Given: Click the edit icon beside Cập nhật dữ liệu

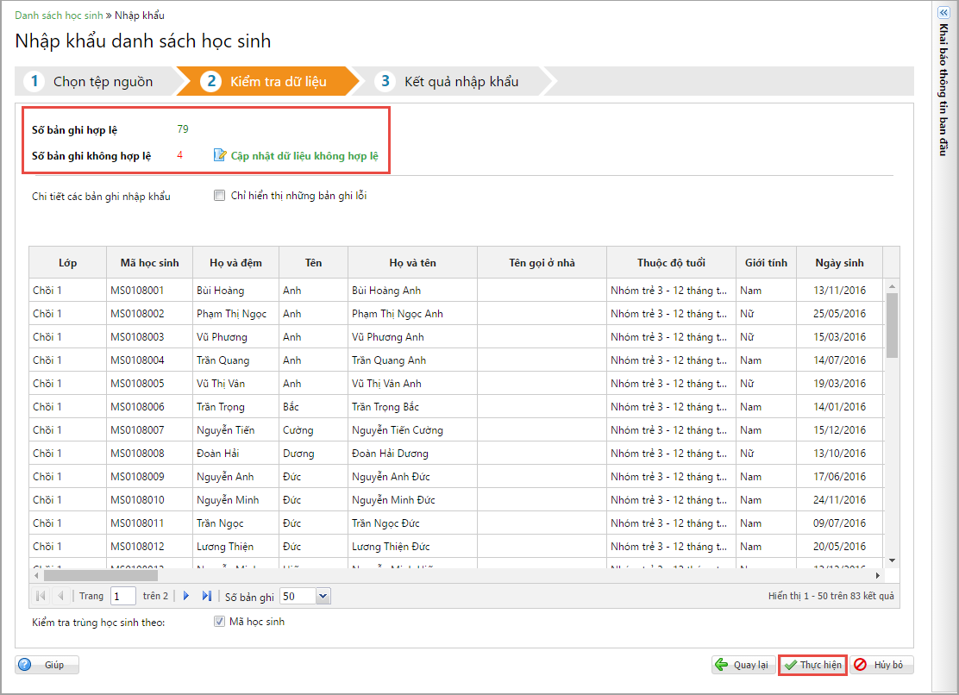Looking at the screenshot, I should (220, 155).
